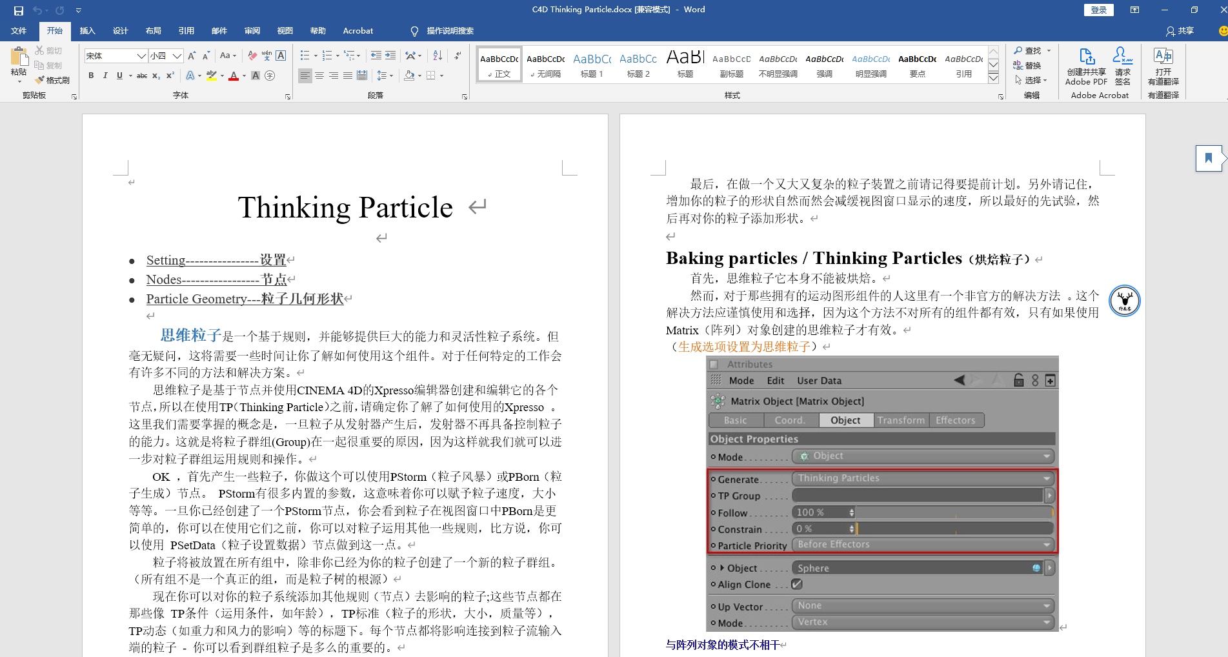Open the borders dropdown arrow
The width and height of the screenshot is (1228, 657).
click(x=441, y=76)
